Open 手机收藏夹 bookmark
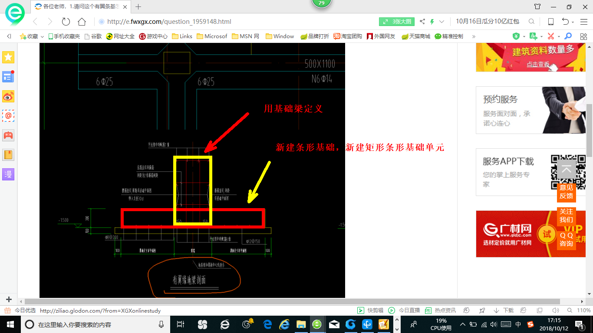 [64, 36]
